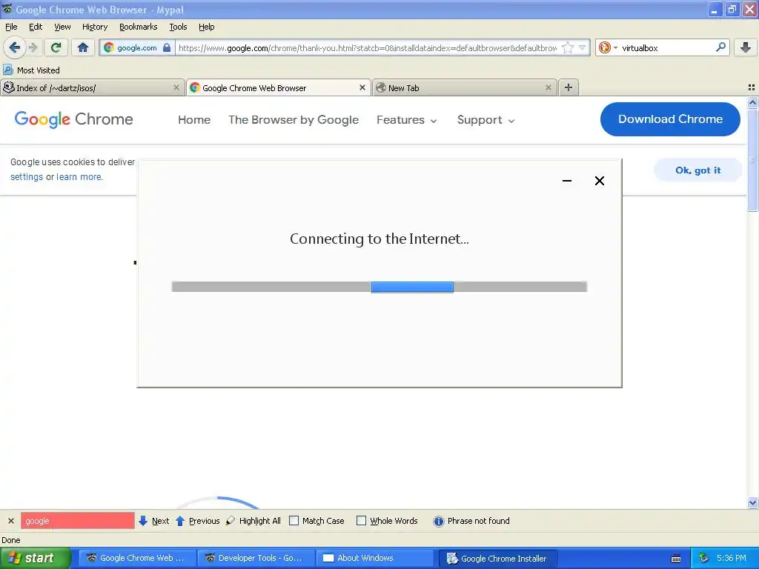Click the system tray network icon
The width and height of the screenshot is (759, 569).
pyautogui.click(x=703, y=558)
